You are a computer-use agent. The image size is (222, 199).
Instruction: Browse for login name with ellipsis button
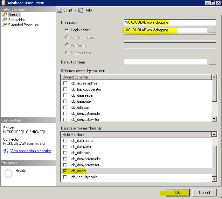[212, 30]
